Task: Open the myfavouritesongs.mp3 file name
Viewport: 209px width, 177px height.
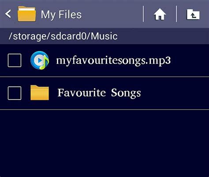Action: 113,61
